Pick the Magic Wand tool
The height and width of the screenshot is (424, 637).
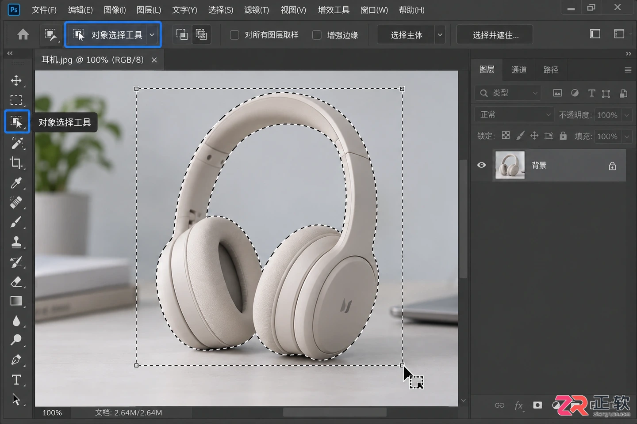16,142
